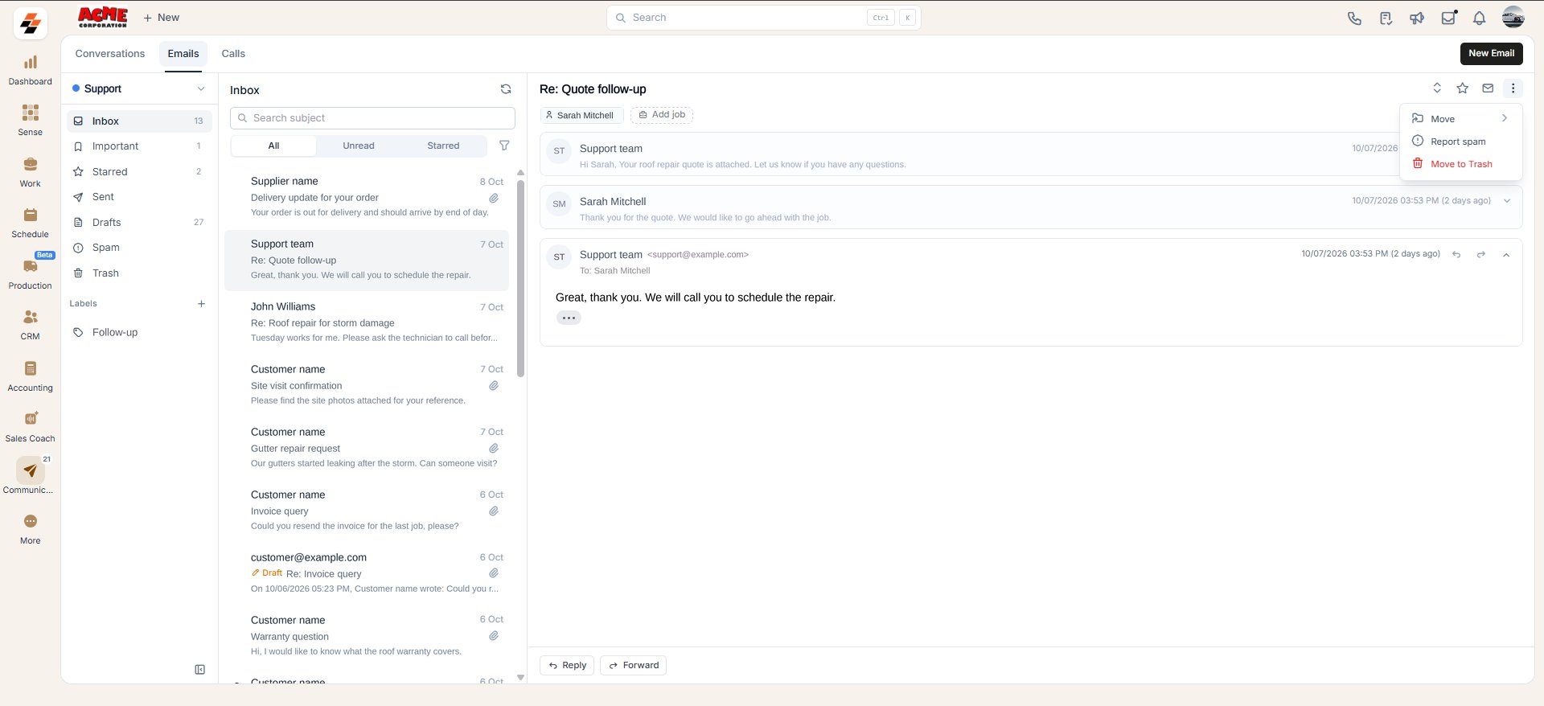Add a new label with plus icon
Image resolution: width=1544 pixels, height=706 pixels.
pos(201,304)
